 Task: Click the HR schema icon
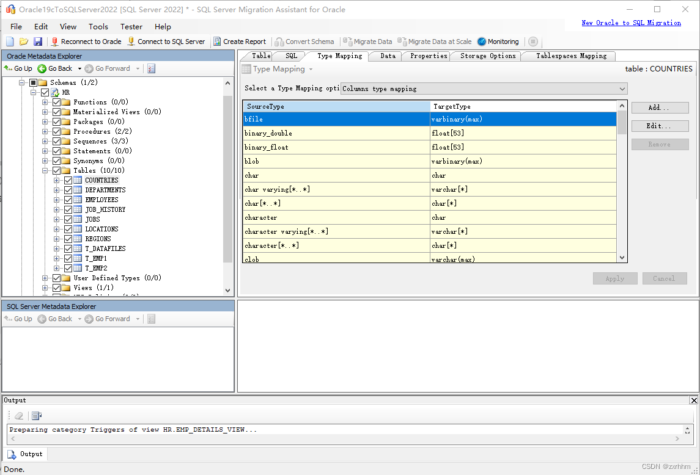click(x=55, y=92)
